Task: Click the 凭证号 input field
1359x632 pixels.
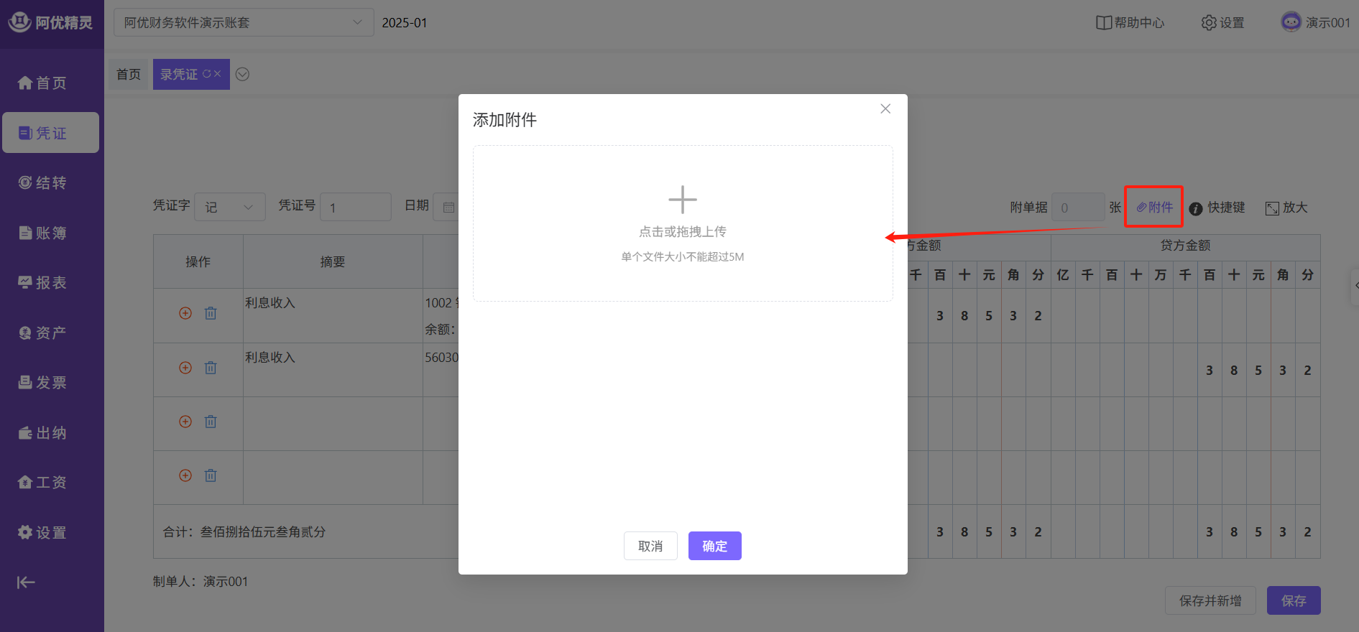Action: (x=355, y=208)
